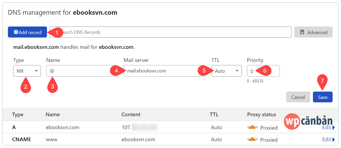Screen dimensions: 341x148
Task: Edit the www CNAME record
Action: (x=328, y=139)
